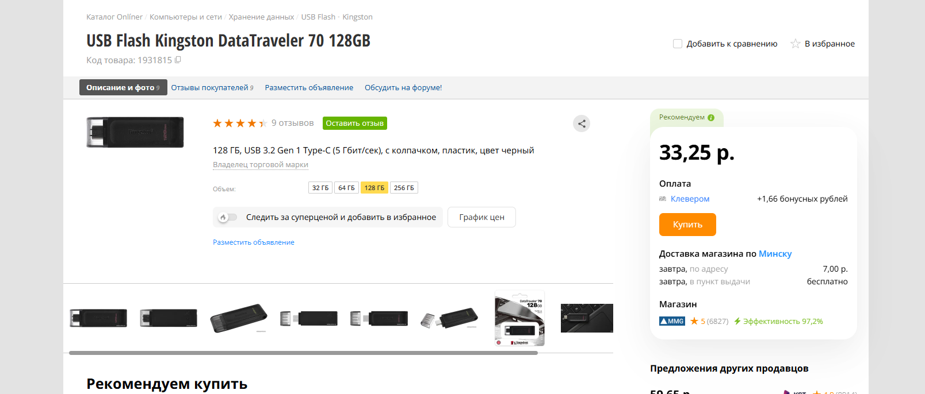Viewport: 925px width, 394px height.
Task: Click the Клевер payment card icon
Action: pos(663,199)
